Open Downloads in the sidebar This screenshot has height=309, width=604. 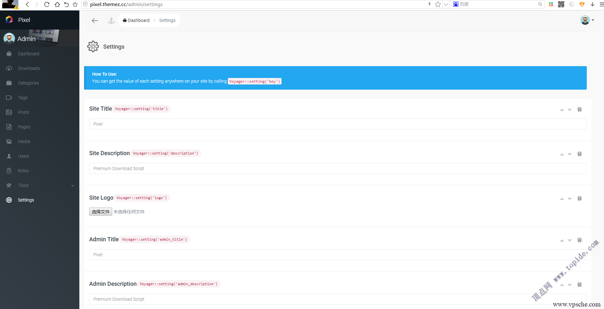29,68
